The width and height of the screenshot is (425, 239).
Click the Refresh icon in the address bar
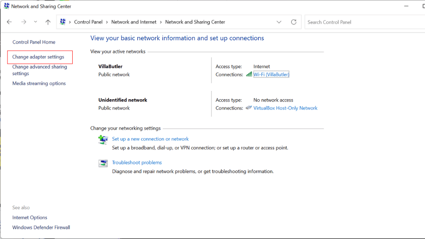tap(294, 22)
